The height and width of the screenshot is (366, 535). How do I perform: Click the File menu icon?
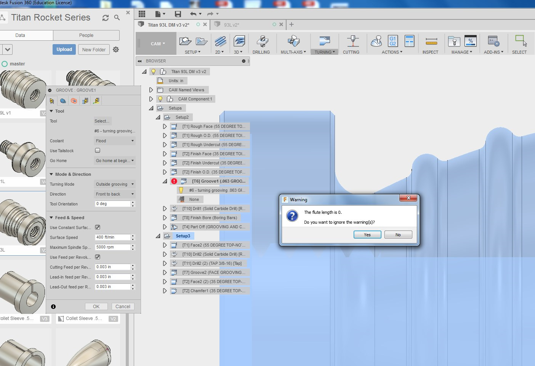point(158,14)
